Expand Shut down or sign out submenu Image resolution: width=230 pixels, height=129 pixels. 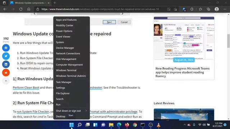tap(72, 111)
